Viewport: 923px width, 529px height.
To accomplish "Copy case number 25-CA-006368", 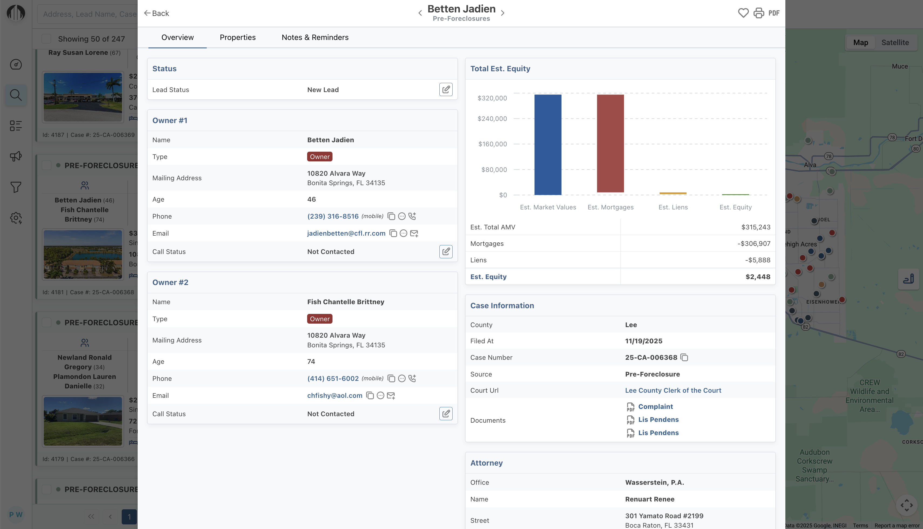I will click(x=684, y=358).
